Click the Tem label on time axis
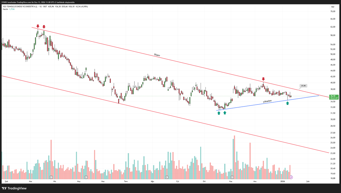The height and width of the screenshot is (193, 341). click(125, 181)
